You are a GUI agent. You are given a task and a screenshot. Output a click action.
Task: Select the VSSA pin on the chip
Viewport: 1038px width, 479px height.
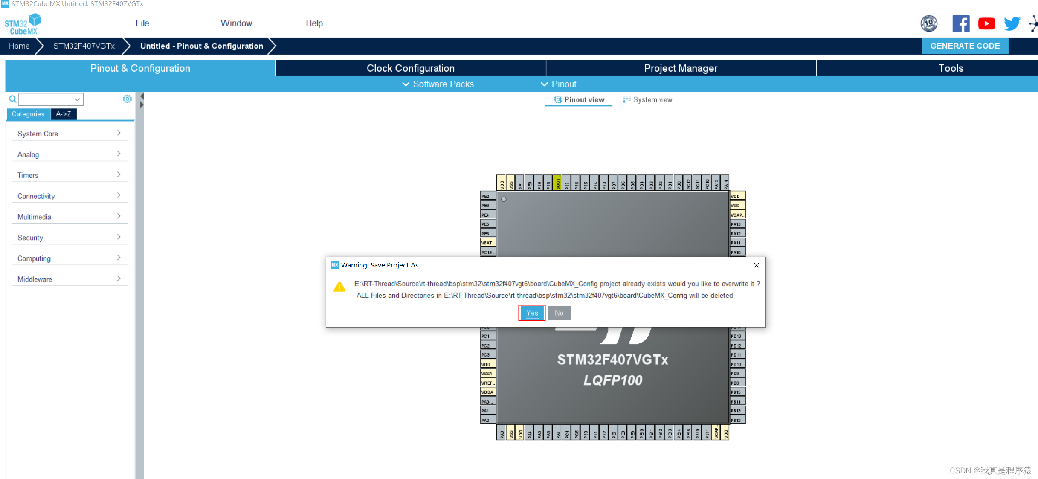click(x=488, y=373)
